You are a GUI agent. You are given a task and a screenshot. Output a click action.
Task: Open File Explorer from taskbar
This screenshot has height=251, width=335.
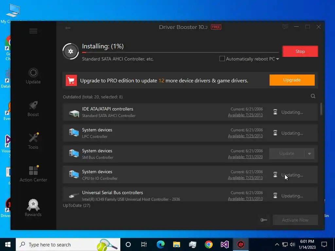(x=176, y=244)
